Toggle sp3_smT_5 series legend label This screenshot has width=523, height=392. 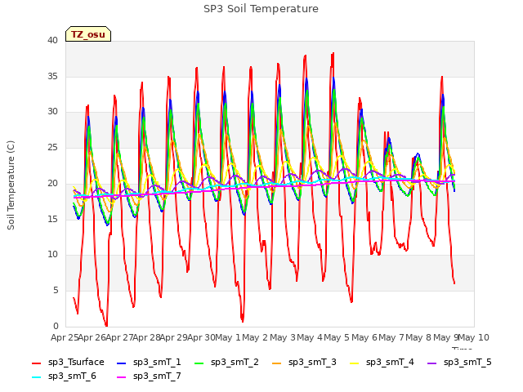467,363
